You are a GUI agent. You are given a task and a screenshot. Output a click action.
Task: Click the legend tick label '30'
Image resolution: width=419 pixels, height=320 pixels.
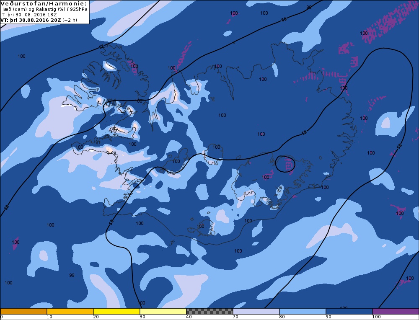pos(142,317)
